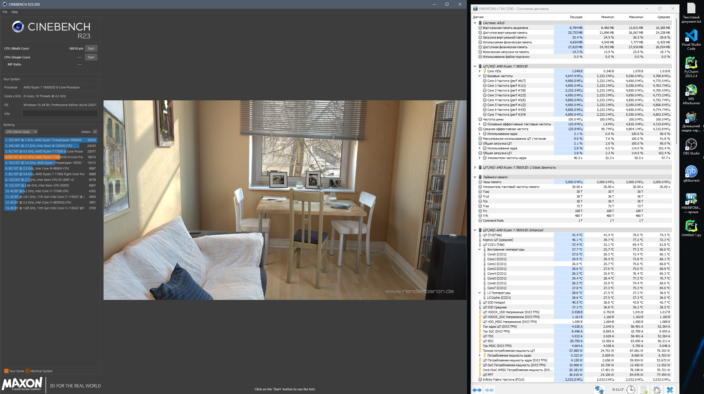This screenshot has width=704, height=394.
Task: Click the HWiNFO network remote monitoring icon
Action: point(599,390)
